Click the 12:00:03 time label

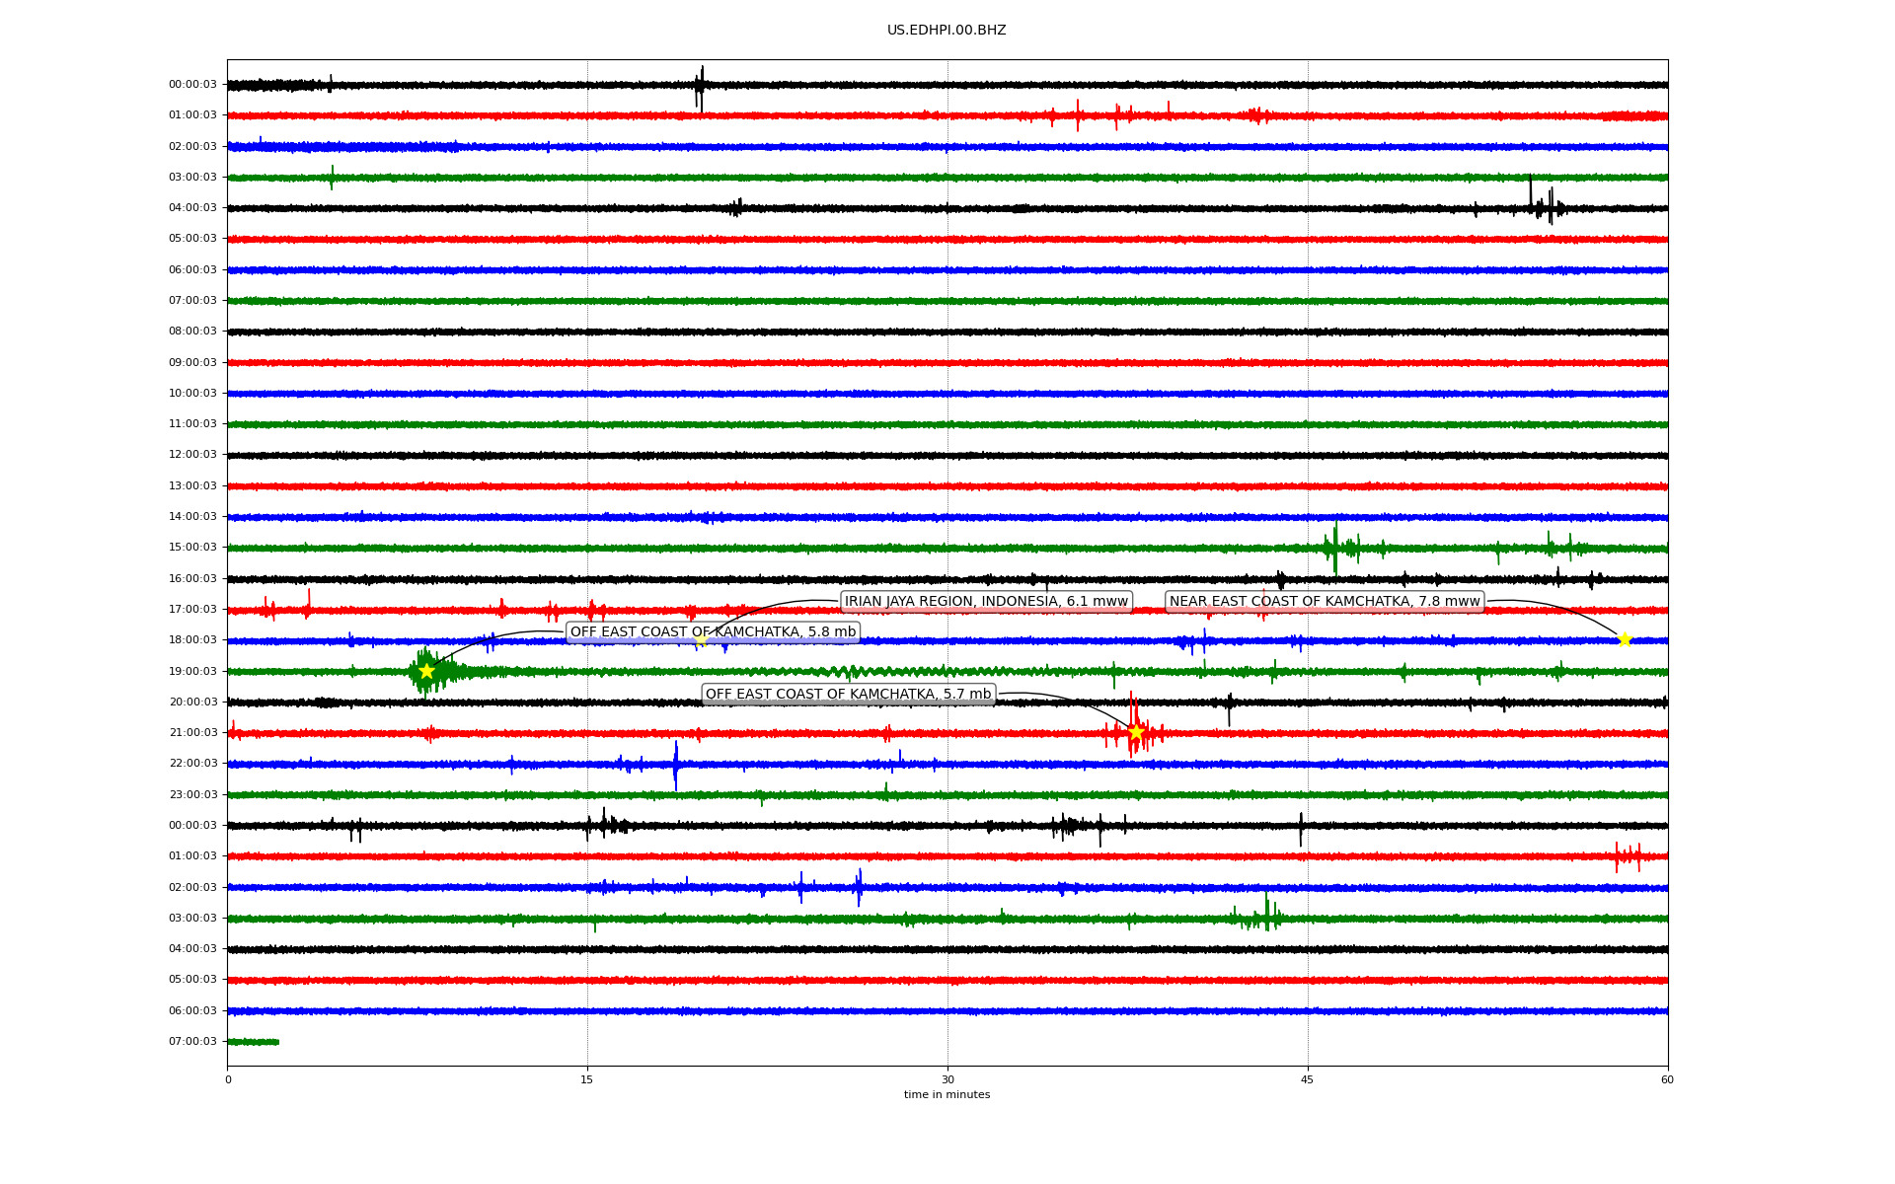pyautogui.click(x=192, y=455)
